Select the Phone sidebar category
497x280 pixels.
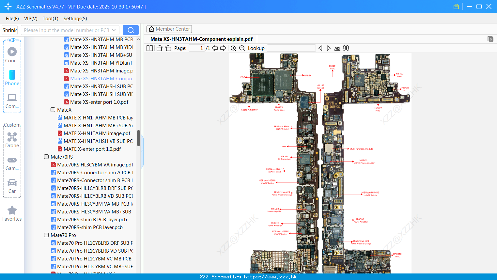click(x=12, y=78)
